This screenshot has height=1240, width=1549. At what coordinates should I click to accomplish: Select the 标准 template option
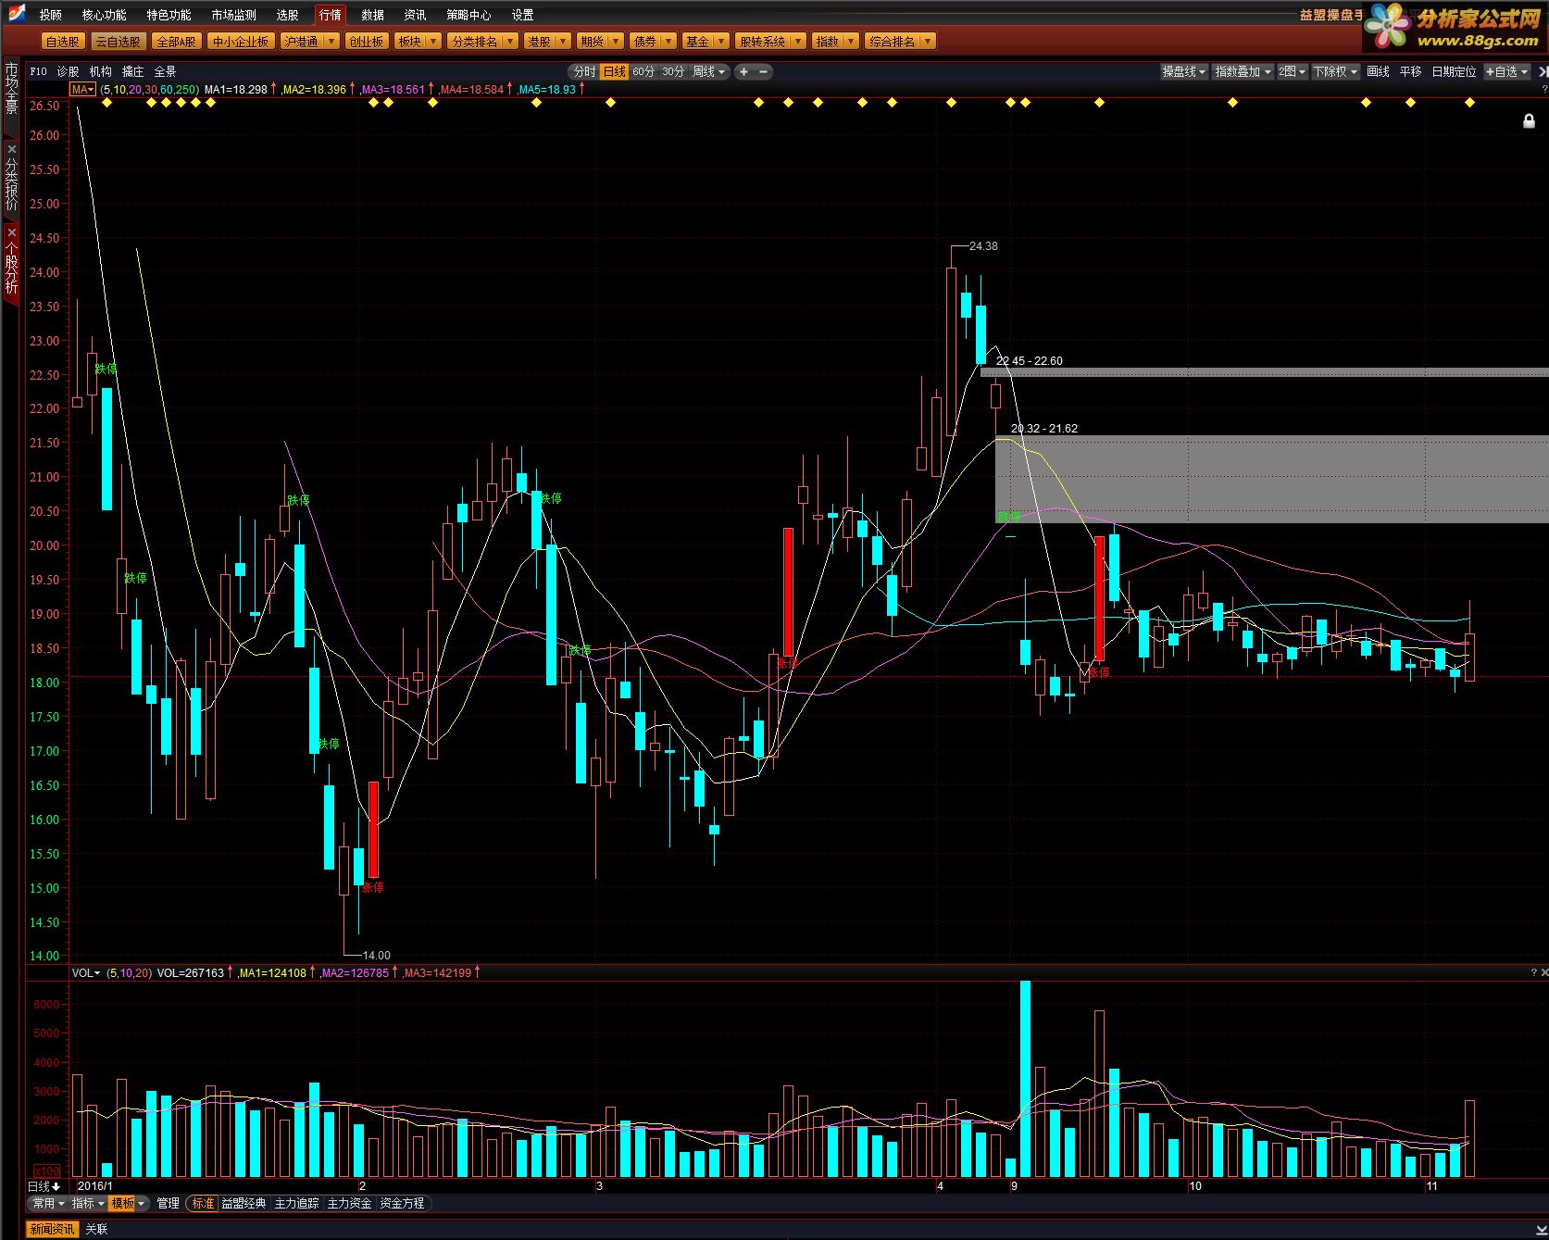203,1203
